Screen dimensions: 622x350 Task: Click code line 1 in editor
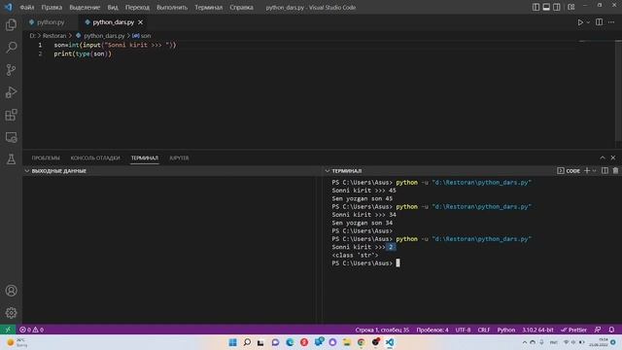click(115, 46)
